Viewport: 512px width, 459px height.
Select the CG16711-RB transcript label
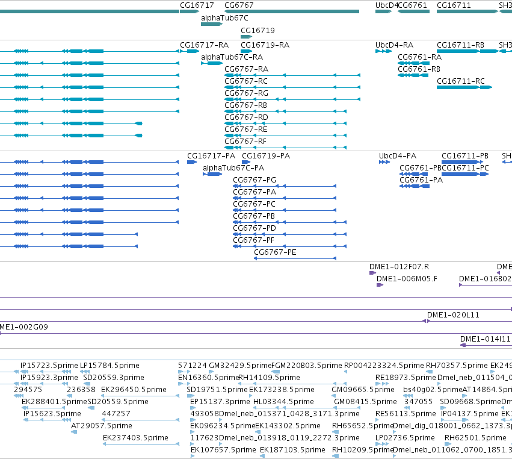(461, 45)
